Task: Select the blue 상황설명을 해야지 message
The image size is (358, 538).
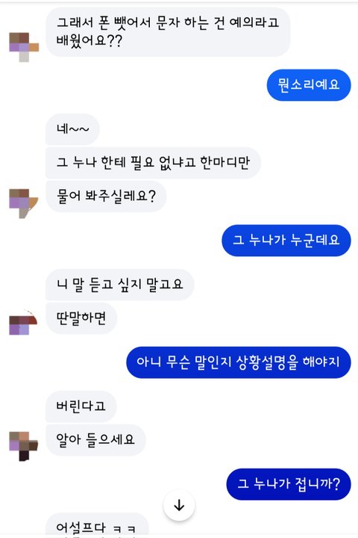Action: (x=239, y=362)
